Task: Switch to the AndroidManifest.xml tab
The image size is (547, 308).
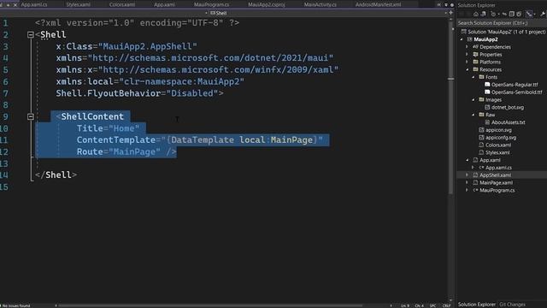Action: point(378,5)
